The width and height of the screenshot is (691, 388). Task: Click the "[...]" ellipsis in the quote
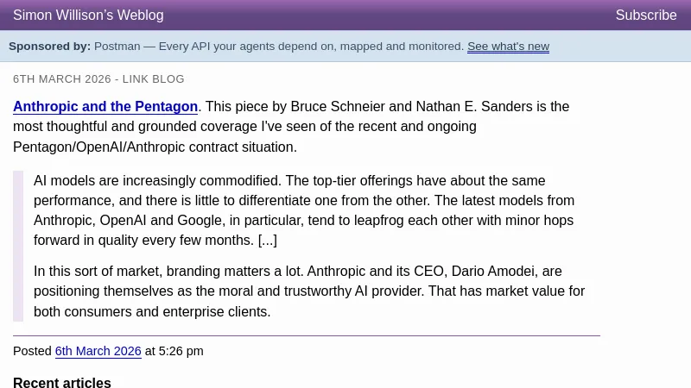point(267,241)
